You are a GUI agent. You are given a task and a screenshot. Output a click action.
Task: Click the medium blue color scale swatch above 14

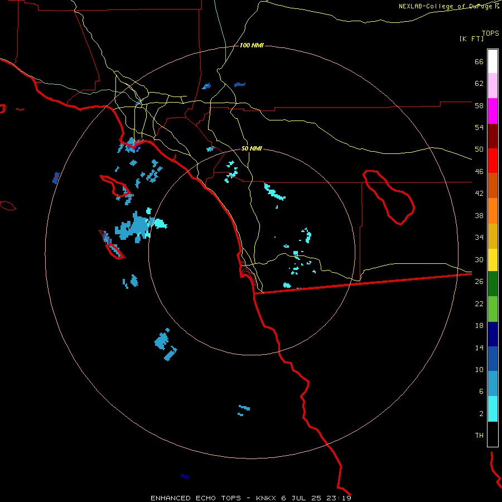[493, 359]
